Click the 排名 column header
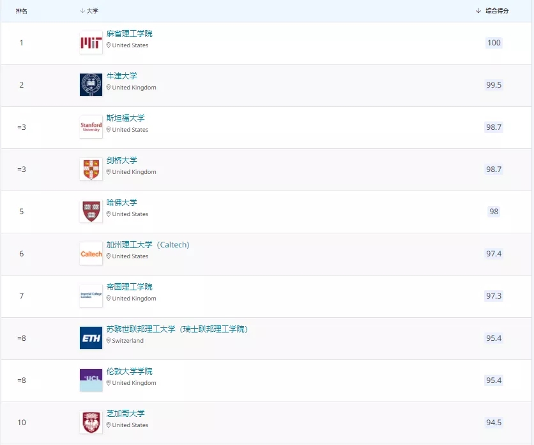This screenshot has height=445, width=534. [x=21, y=11]
